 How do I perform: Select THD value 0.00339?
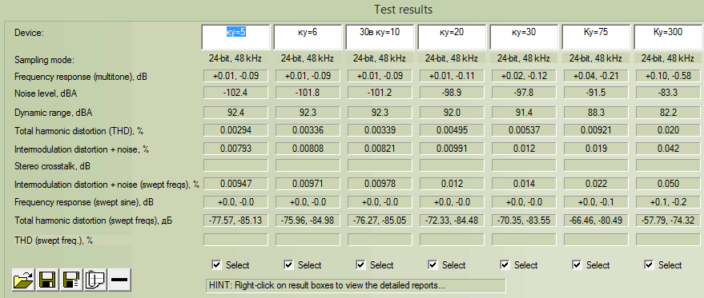click(380, 130)
